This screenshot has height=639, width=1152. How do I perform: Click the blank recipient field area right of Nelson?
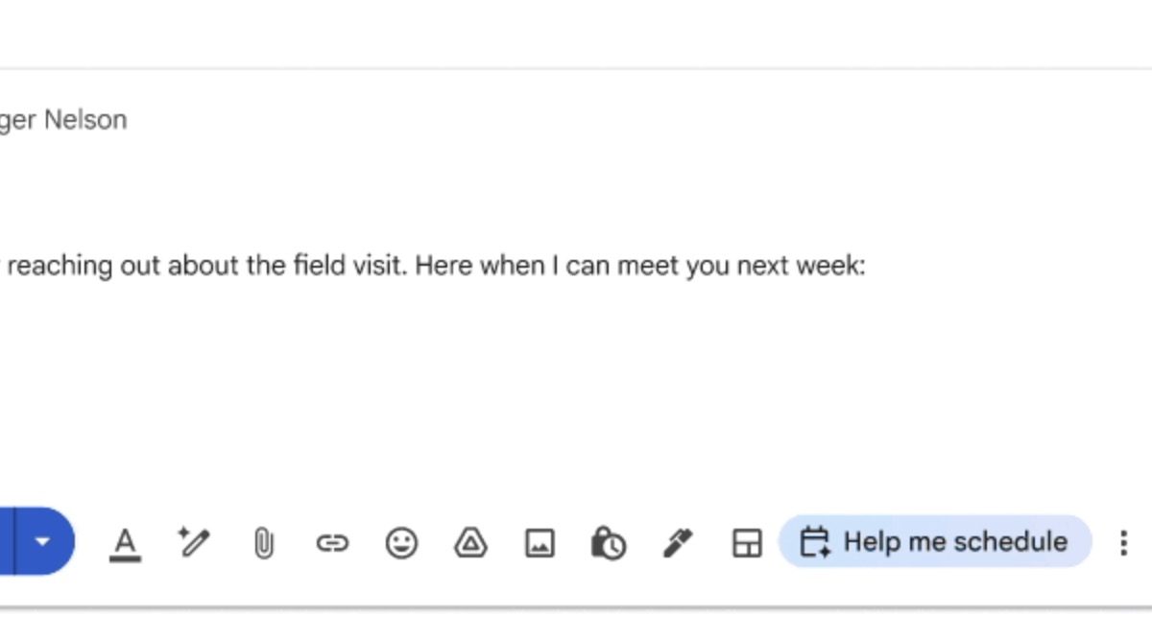tap(576, 120)
